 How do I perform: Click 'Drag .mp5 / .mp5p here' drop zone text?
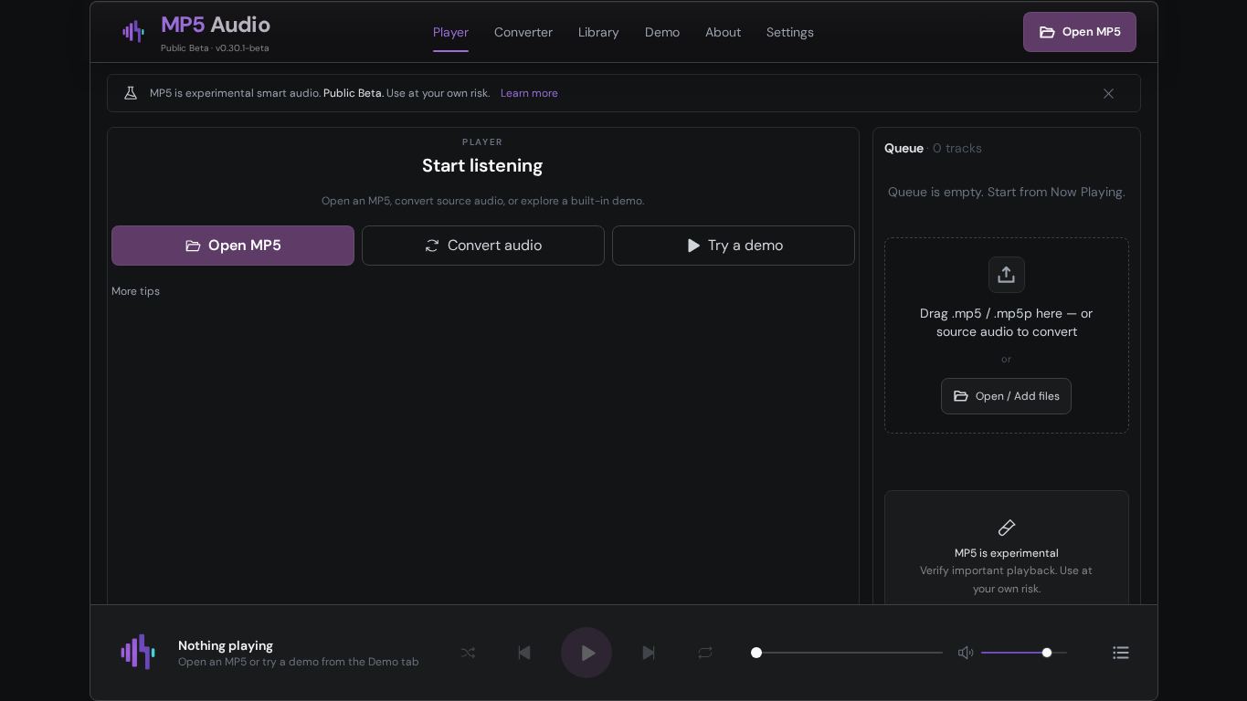pyautogui.click(x=1007, y=322)
